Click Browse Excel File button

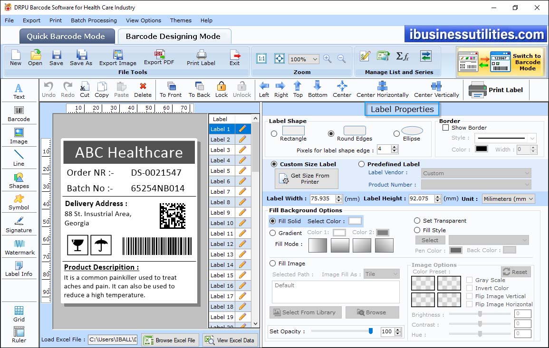point(170,340)
